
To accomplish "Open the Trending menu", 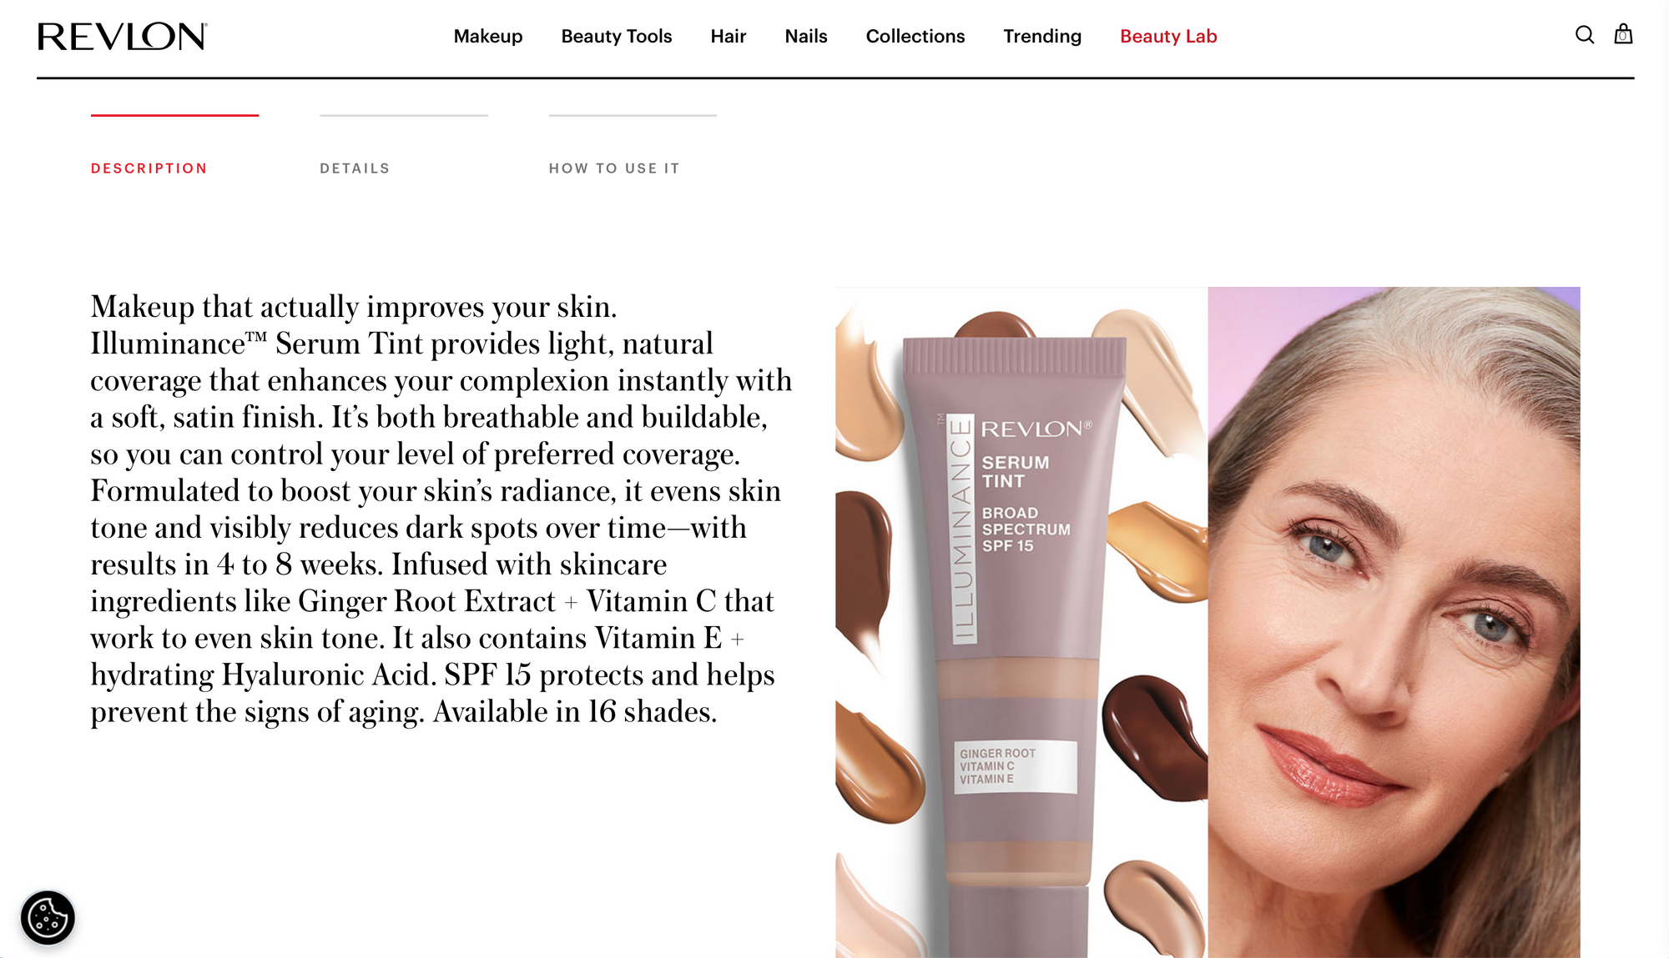I will point(1042,36).
